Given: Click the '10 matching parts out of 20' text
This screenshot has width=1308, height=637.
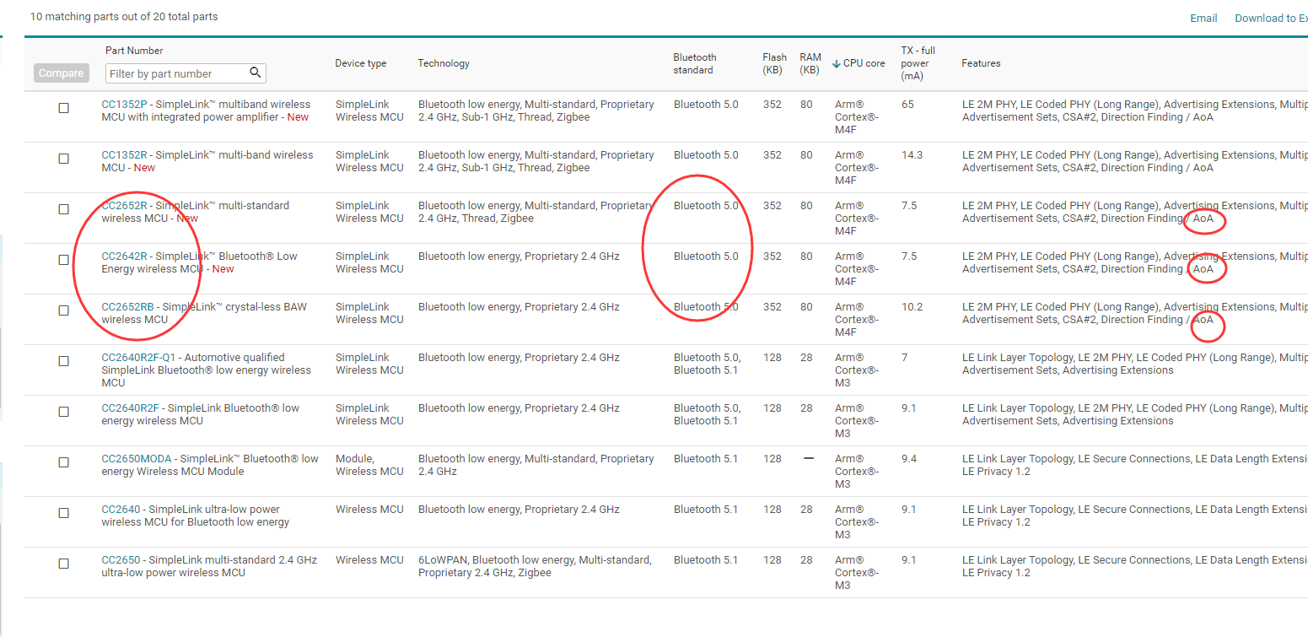Looking at the screenshot, I should coord(124,16).
